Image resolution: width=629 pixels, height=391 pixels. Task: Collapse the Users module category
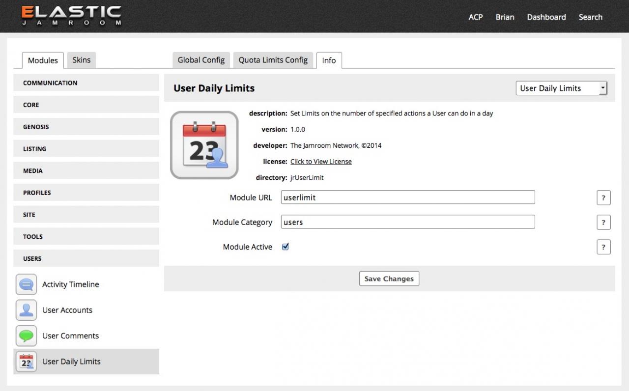[86, 258]
